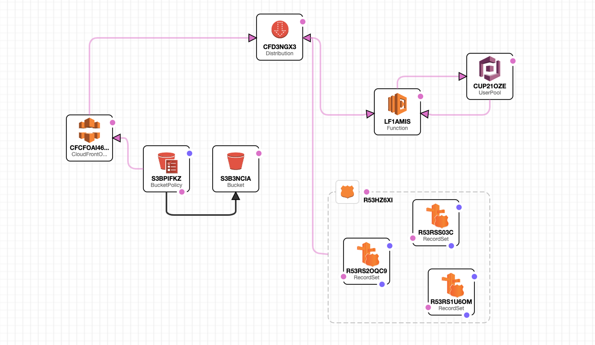The width and height of the screenshot is (595, 345).
Task: Select the R53RS2OQC9 RecordSet icon
Action: [368, 254]
